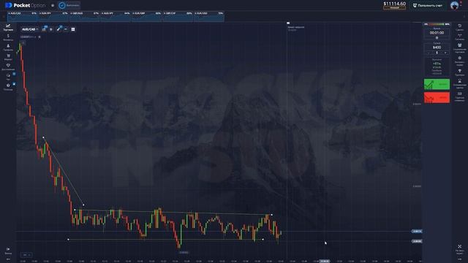Image resolution: width=468 pixels, height=263 pixels.
Task: Open the indicators icon next to chart type
Action: point(51,29)
